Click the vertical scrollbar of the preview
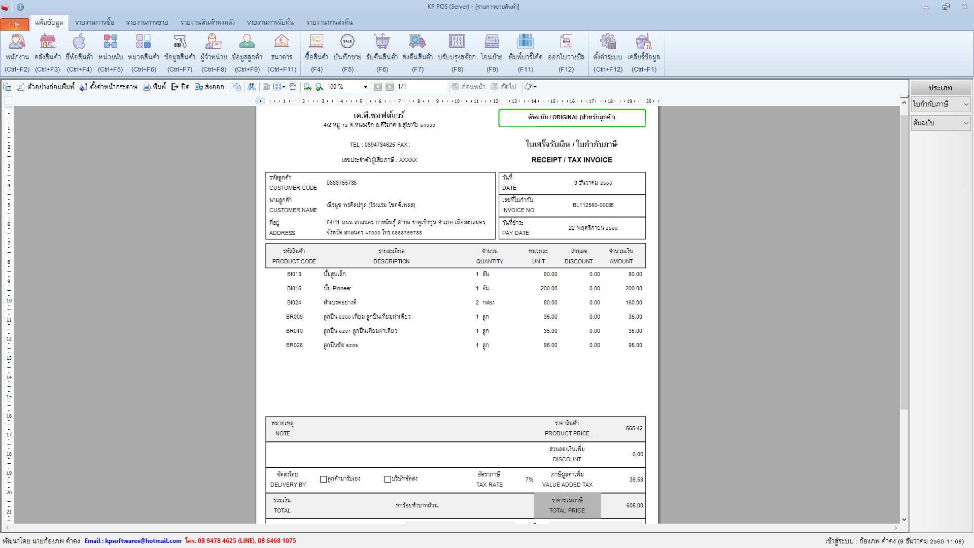Viewport: 974px width, 548px height. [x=904, y=262]
